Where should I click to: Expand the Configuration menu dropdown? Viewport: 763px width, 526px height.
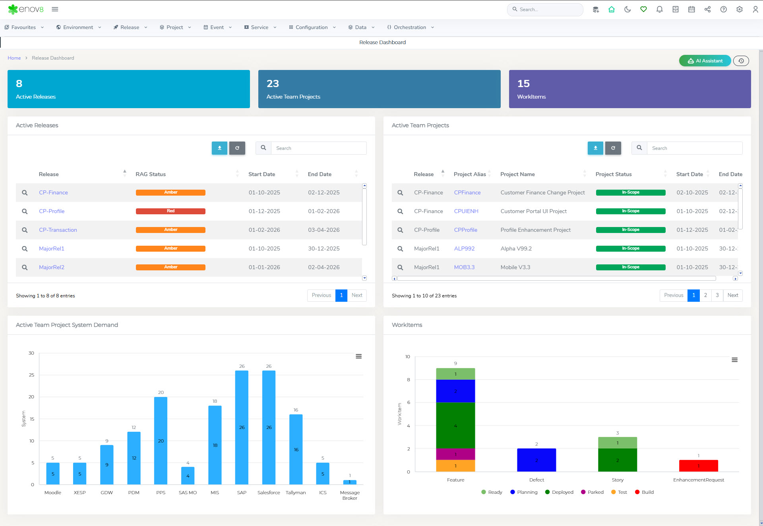coord(312,27)
